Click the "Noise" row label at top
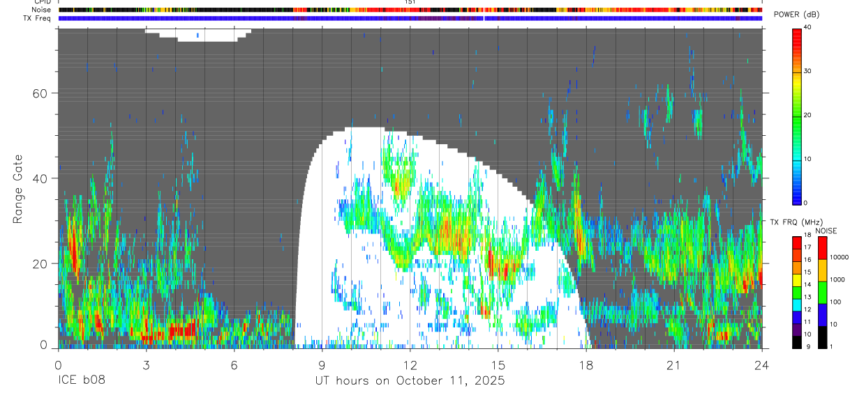Viewport: 857px width, 395px height. point(41,10)
